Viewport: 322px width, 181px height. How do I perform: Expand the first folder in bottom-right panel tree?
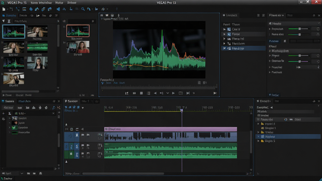point(258,124)
